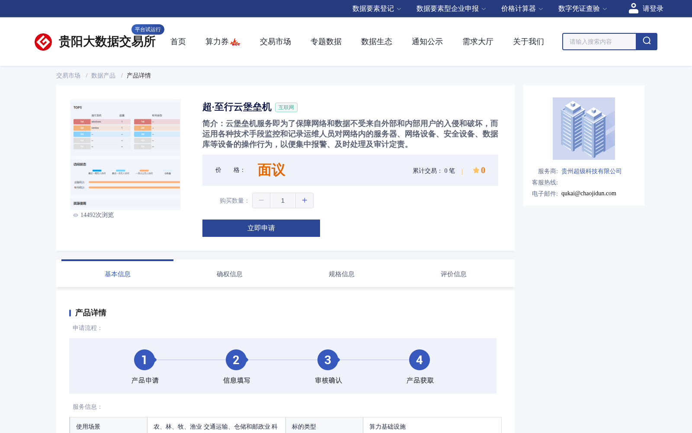Click 累计交易: 0 笔 text
This screenshot has width=692, height=433.
click(x=434, y=171)
